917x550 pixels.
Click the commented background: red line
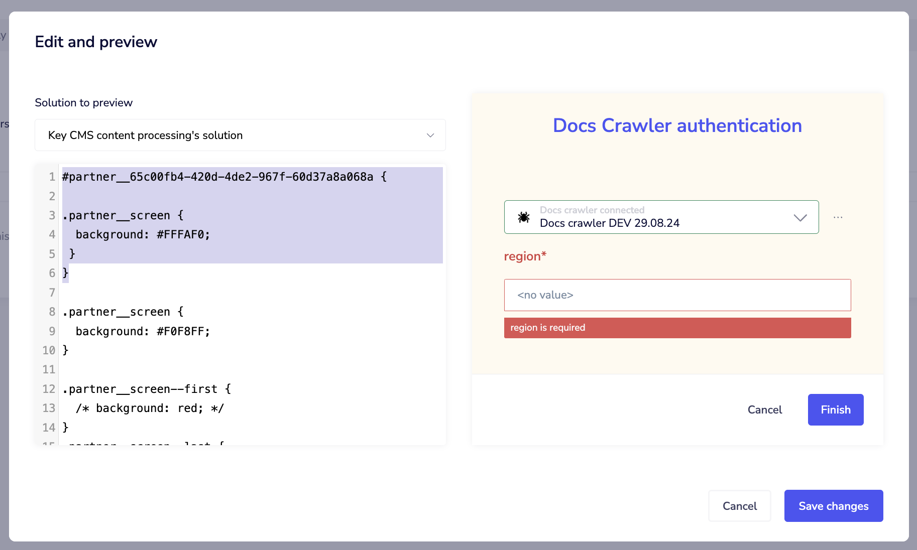pos(150,408)
